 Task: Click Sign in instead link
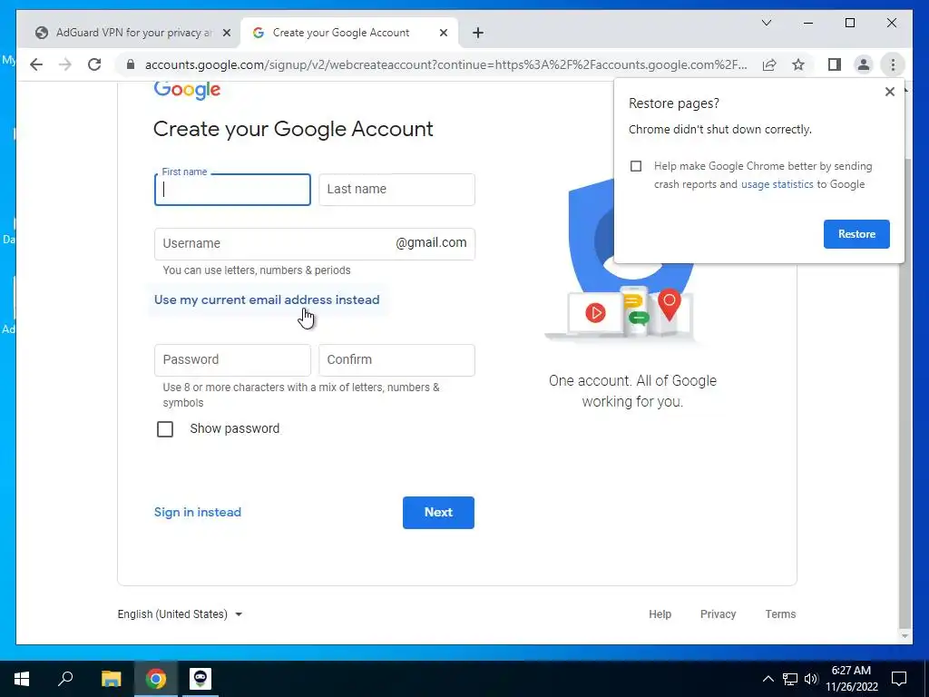tap(197, 512)
